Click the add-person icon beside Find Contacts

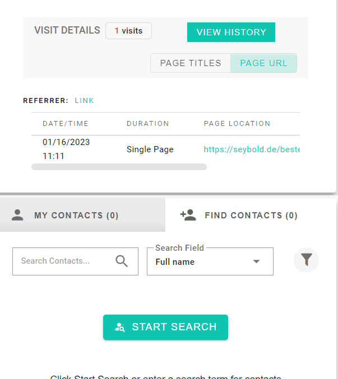[x=188, y=215]
